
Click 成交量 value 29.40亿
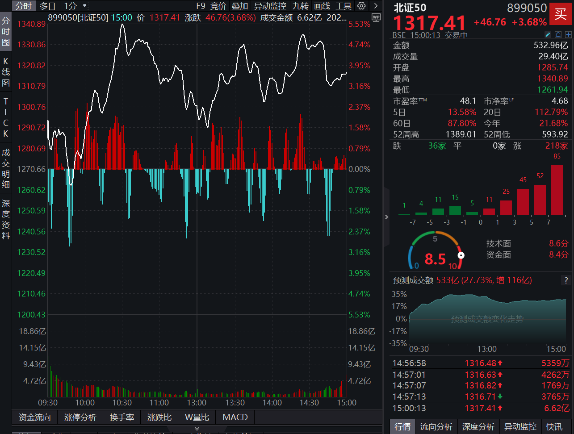coord(553,56)
